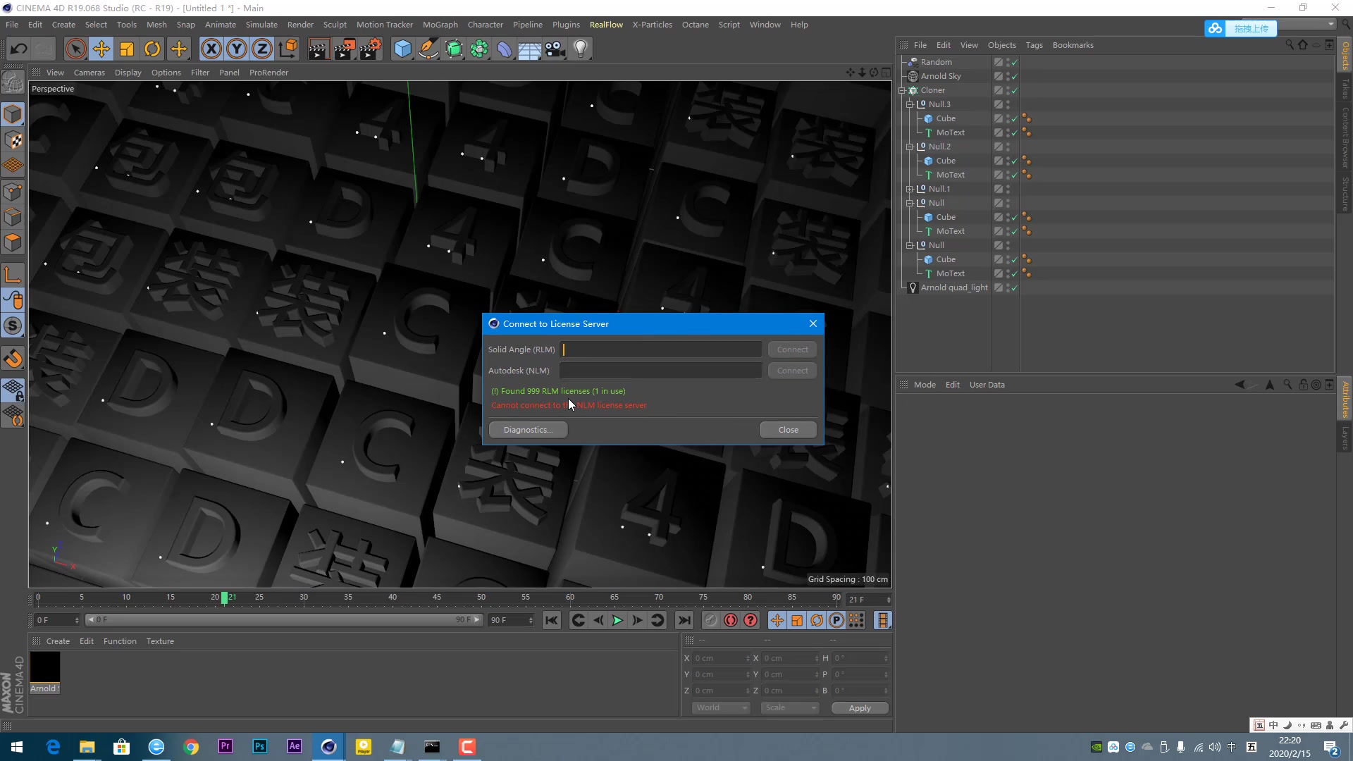Click the MoGraph cloner icon

click(x=478, y=49)
